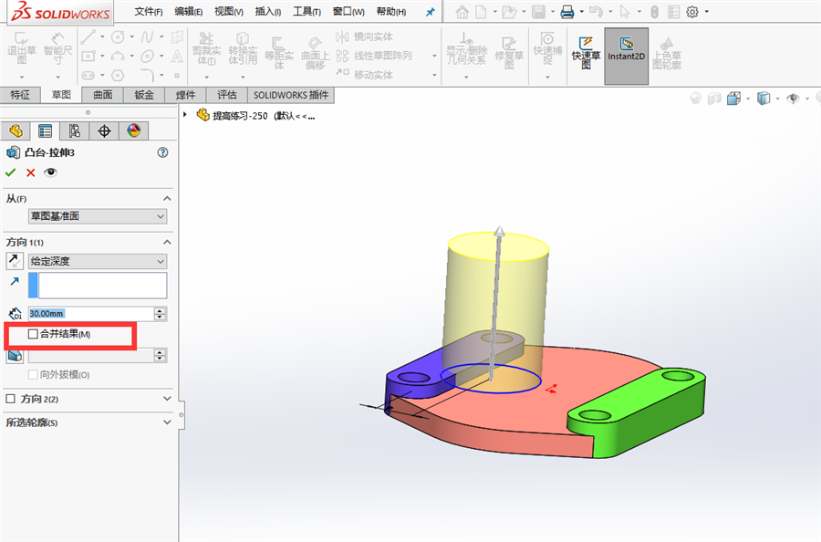Select the Line sketch tool

coord(88,36)
